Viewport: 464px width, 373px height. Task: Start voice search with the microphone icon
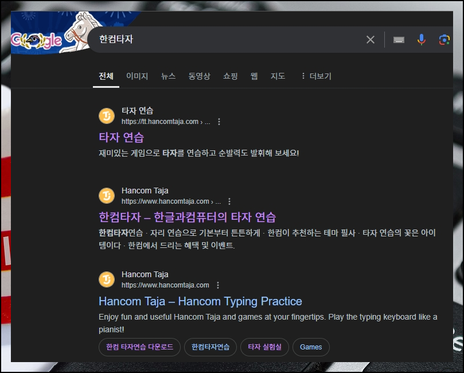[422, 40]
